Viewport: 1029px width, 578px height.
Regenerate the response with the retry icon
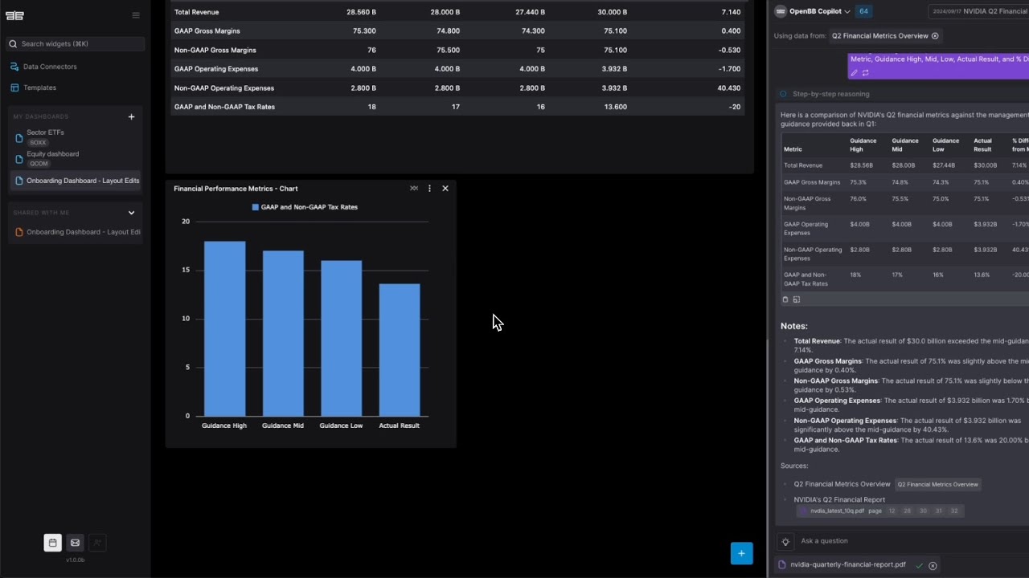(866, 73)
